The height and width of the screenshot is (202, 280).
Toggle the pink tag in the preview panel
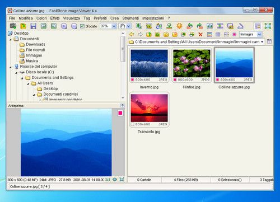[120, 113]
